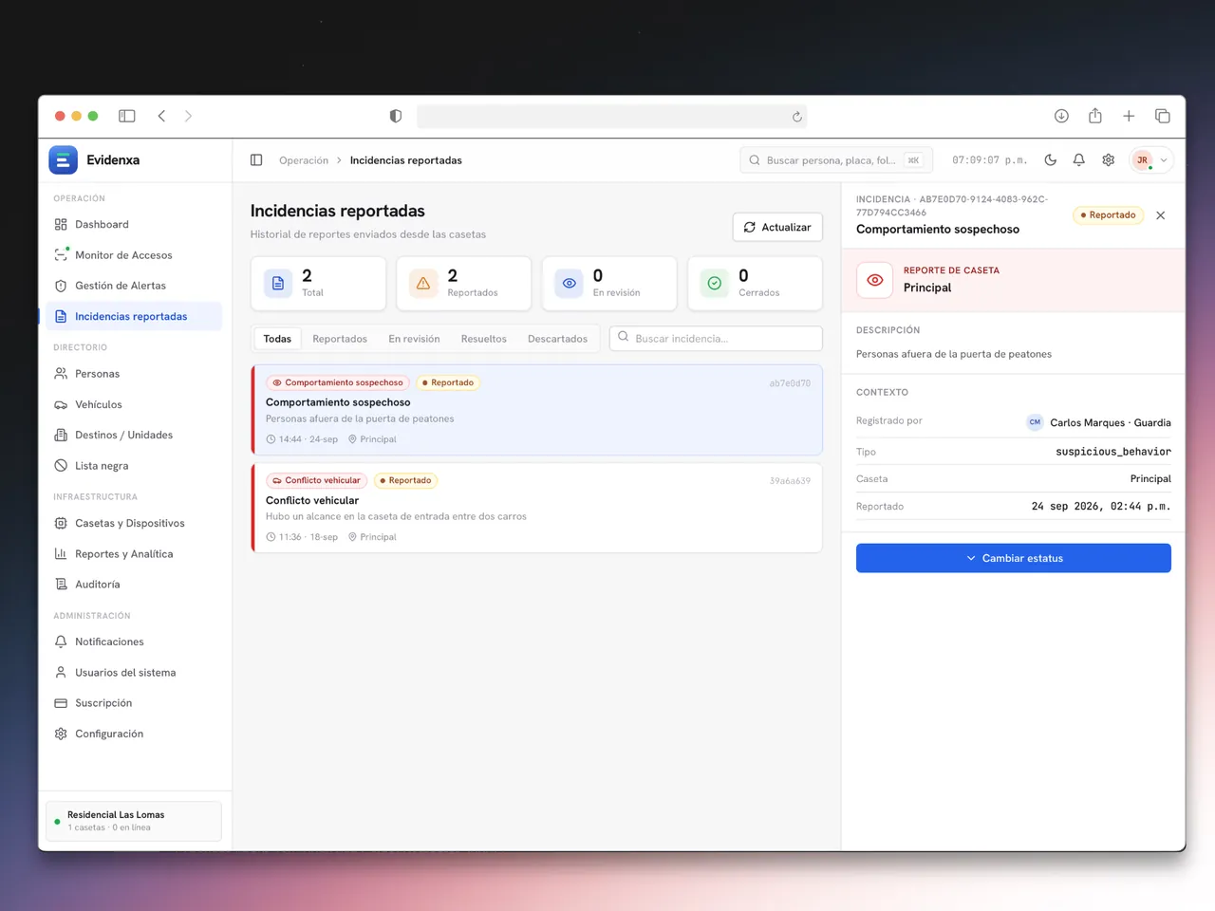Select Comportamiento sospechoso incident card
1215x911 pixels.
pos(537,410)
